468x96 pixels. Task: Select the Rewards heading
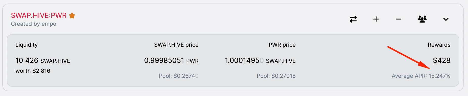pyautogui.click(x=439, y=45)
